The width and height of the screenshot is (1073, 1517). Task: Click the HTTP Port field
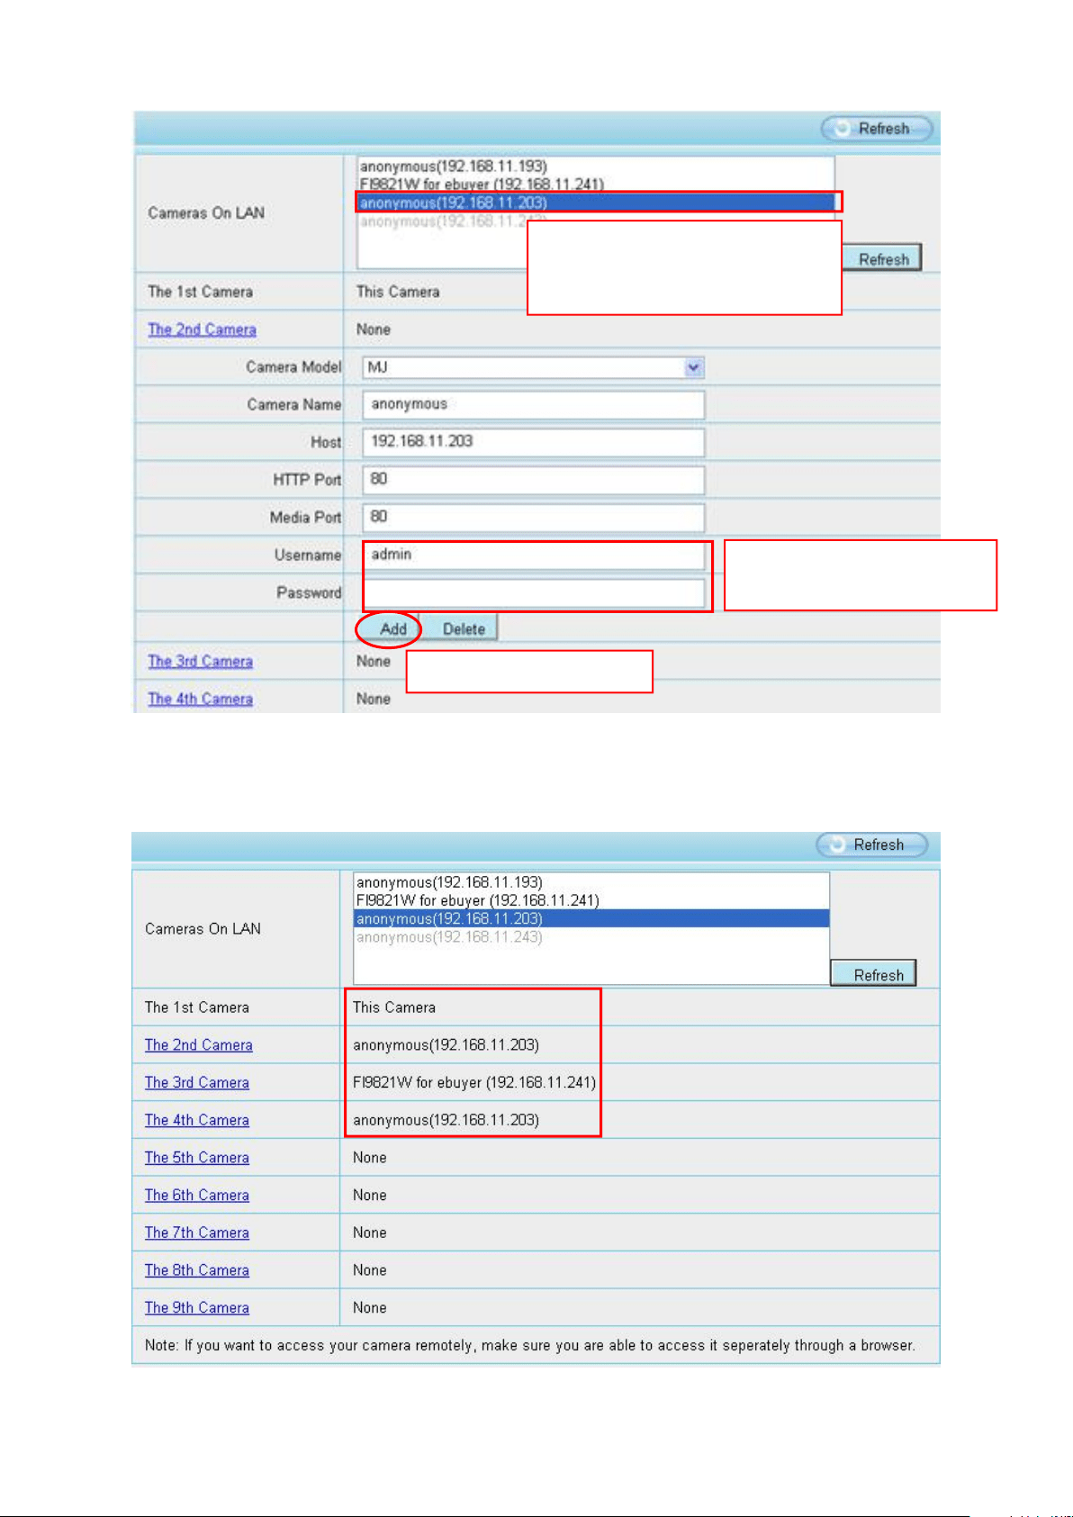(534, 480)
